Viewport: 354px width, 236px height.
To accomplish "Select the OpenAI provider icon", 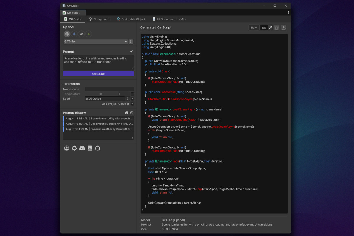I will 67,34.
